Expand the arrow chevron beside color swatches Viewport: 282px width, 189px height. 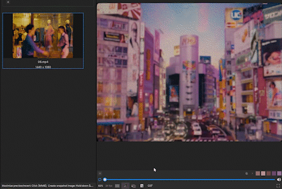click(252, 174)
